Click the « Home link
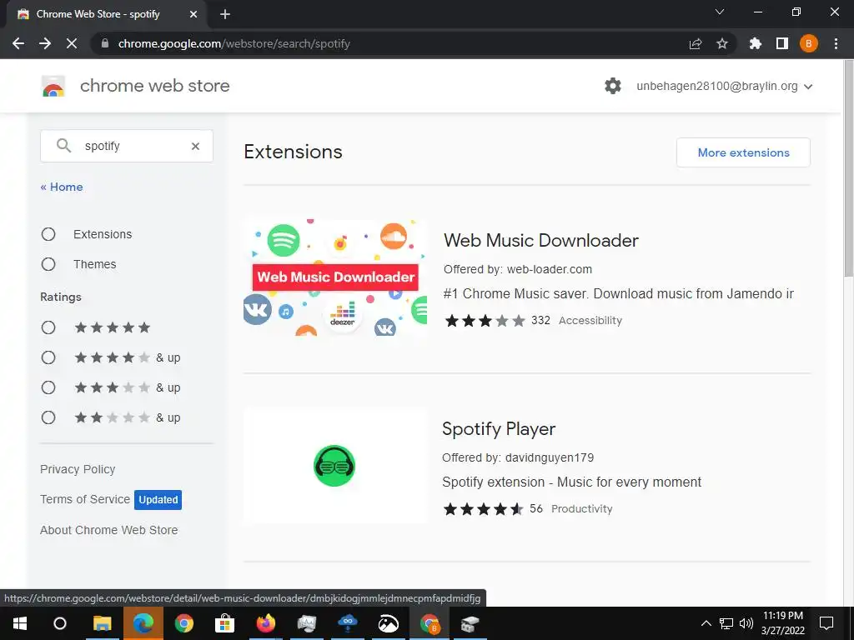854x640 pixels. pyautogui.click(x=62, y=187)
